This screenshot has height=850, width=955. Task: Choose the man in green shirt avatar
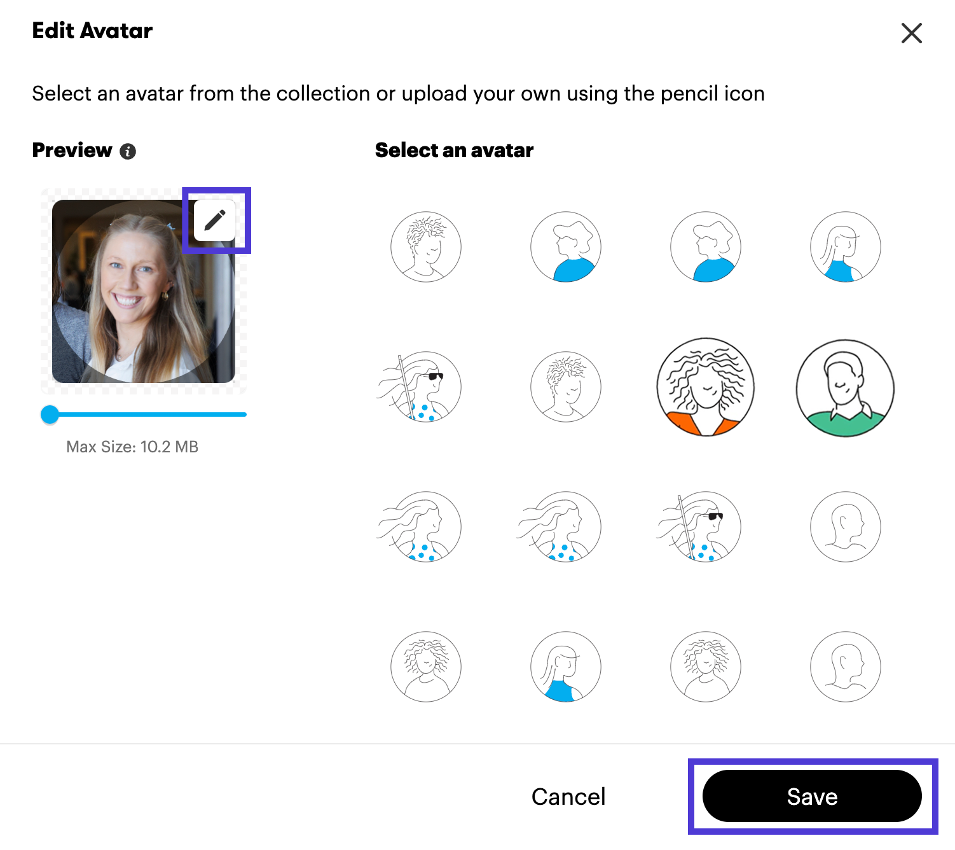click(x=846, y=387)
